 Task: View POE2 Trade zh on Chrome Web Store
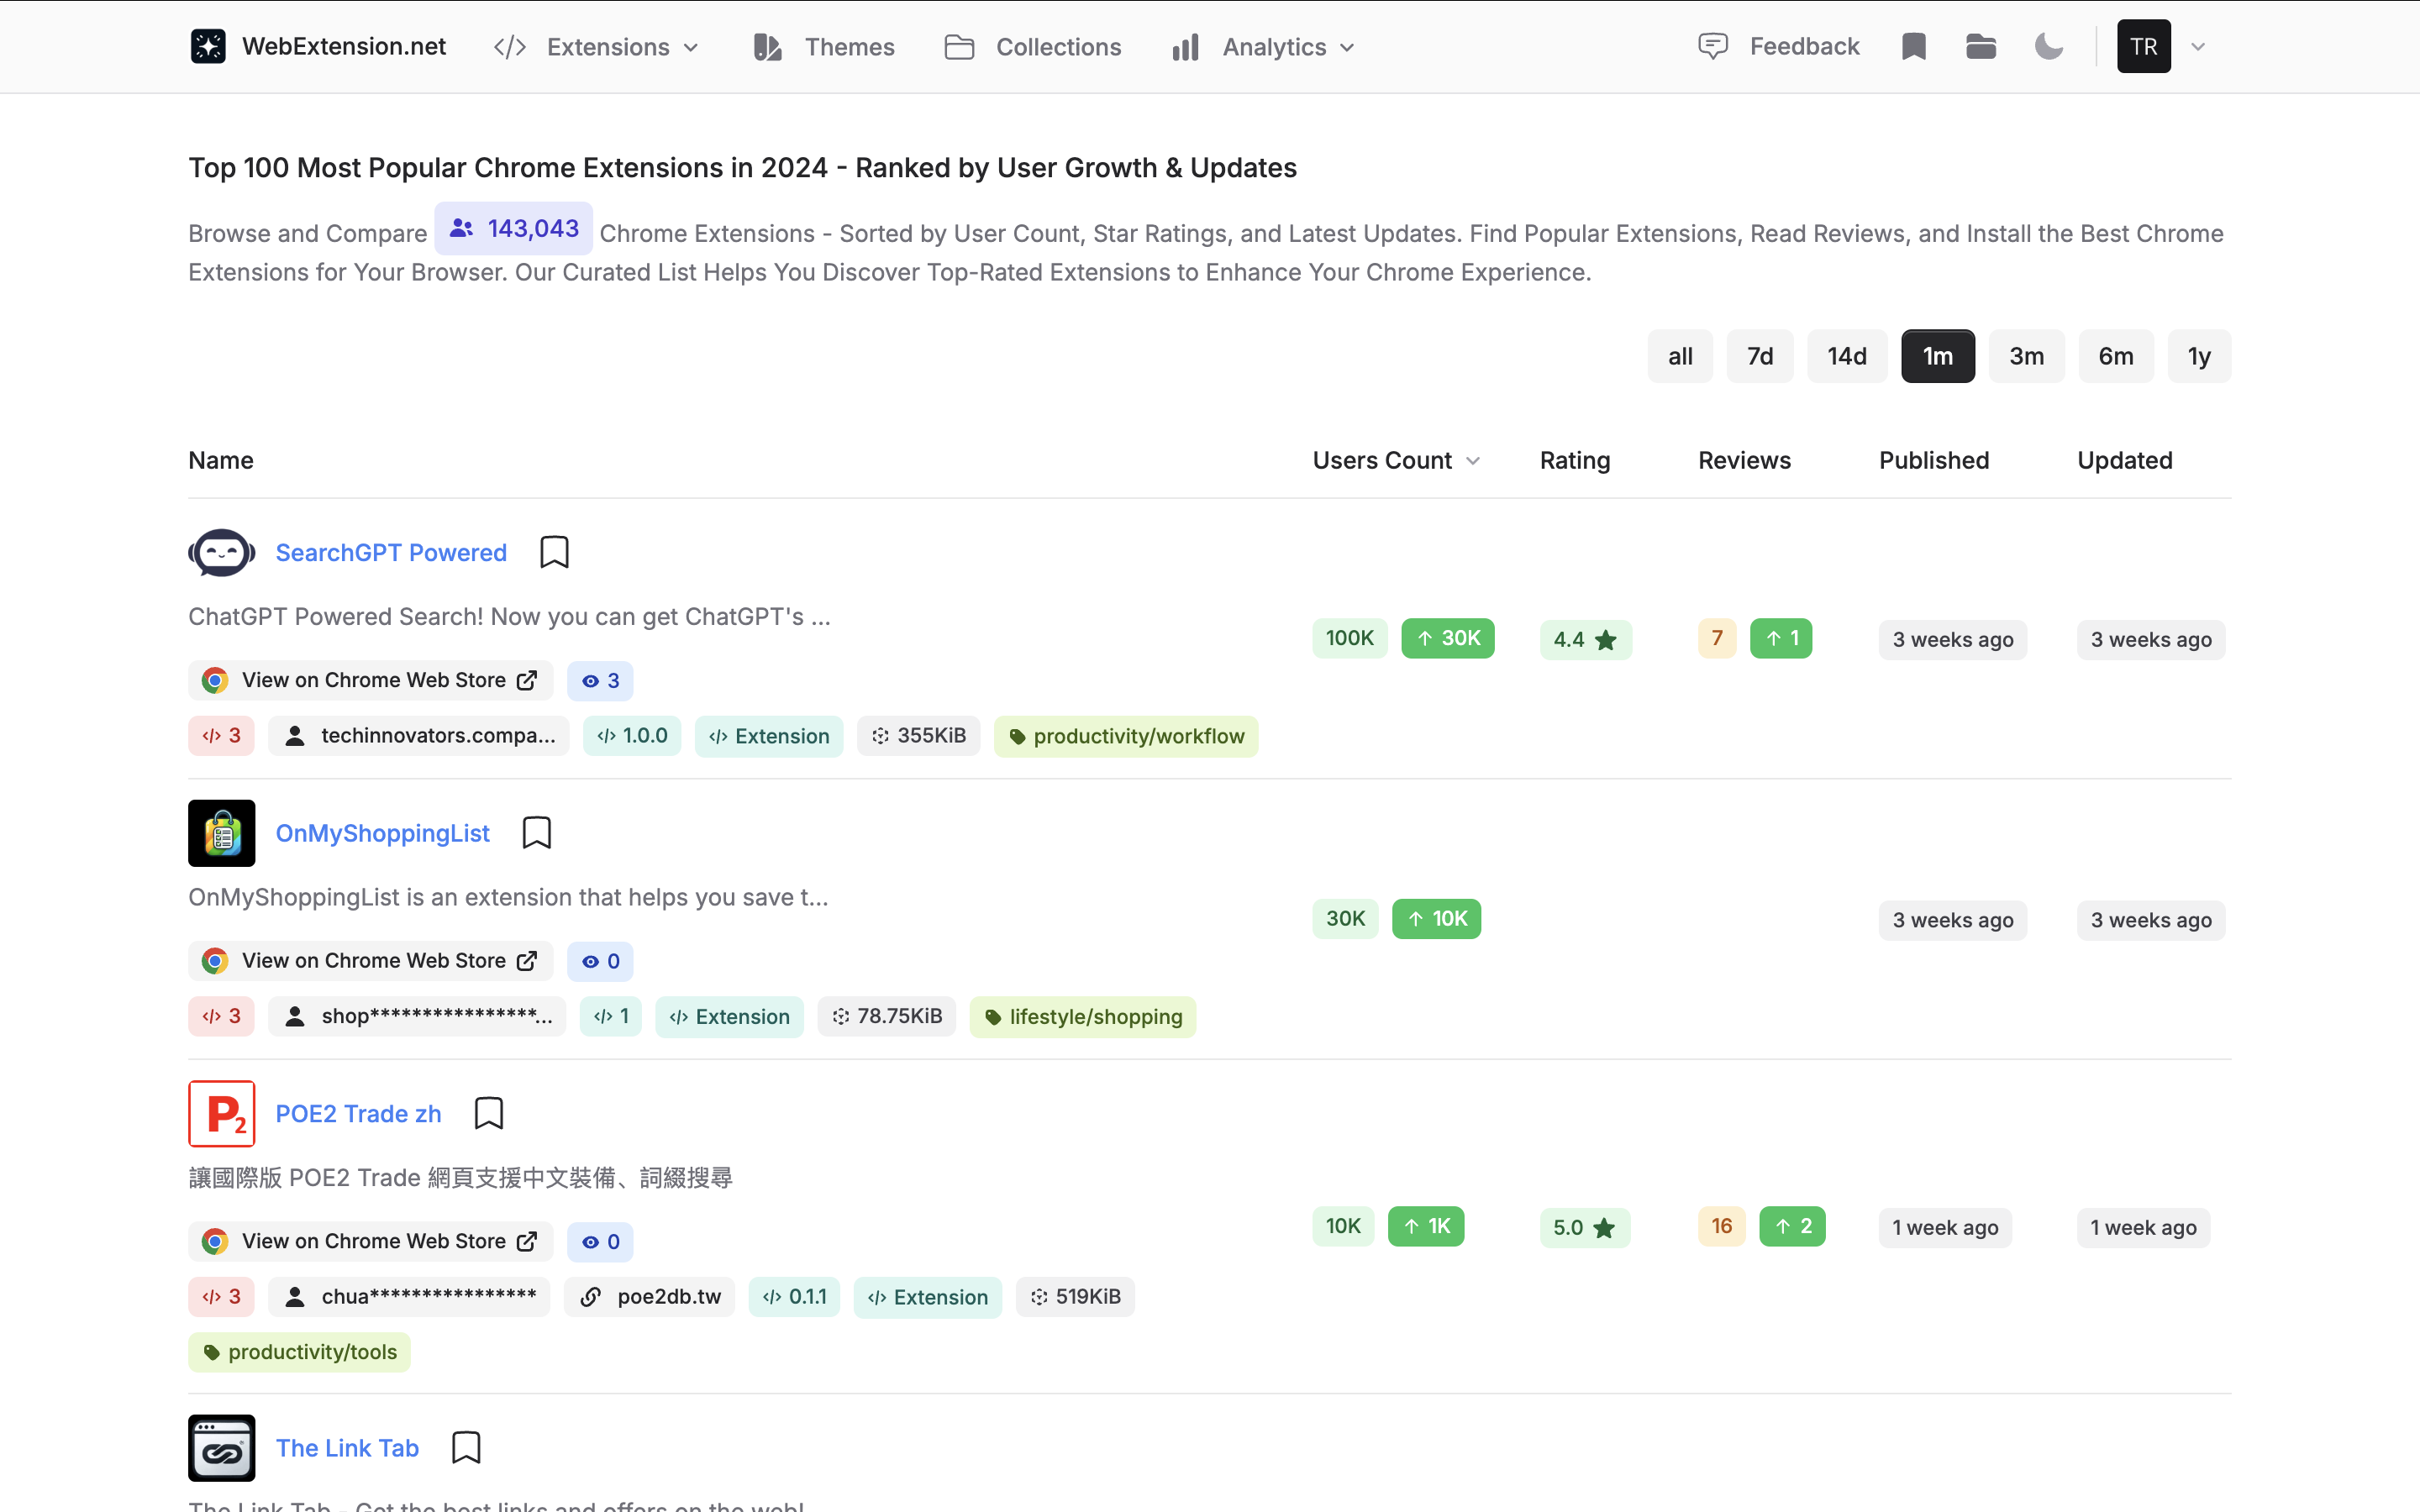click(x=371, y=1241)
